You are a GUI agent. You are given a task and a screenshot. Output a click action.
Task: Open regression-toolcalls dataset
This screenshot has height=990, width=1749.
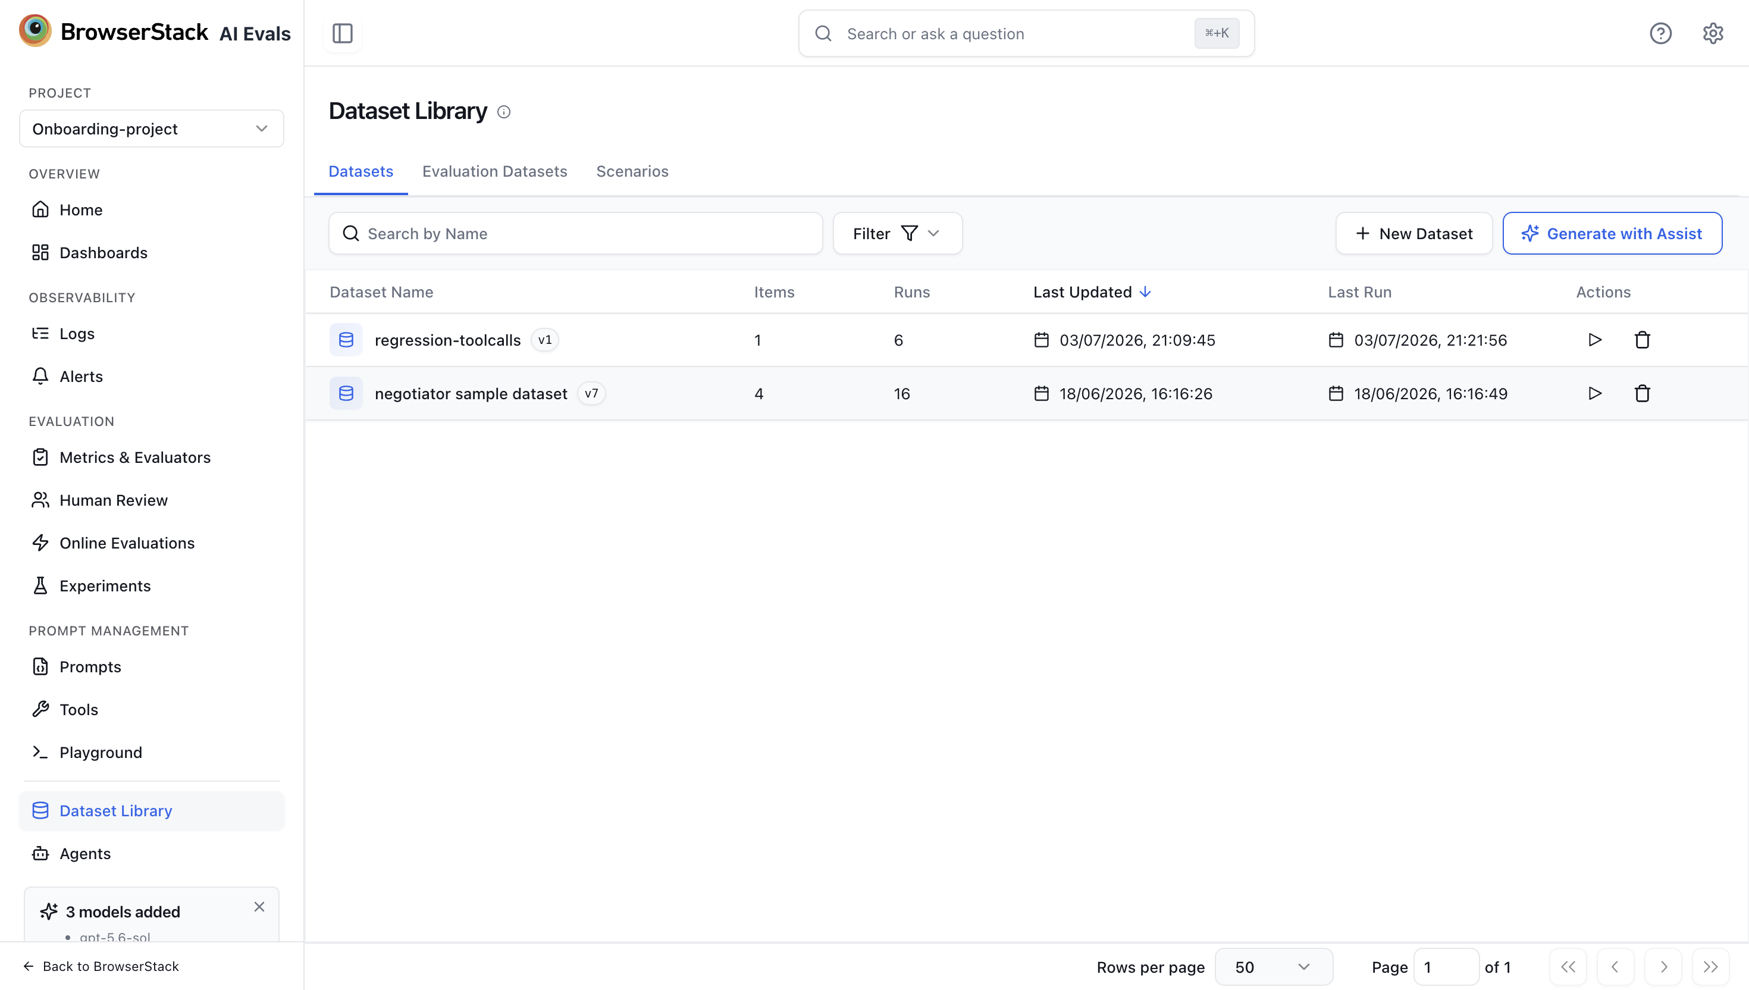click(447, 340)
